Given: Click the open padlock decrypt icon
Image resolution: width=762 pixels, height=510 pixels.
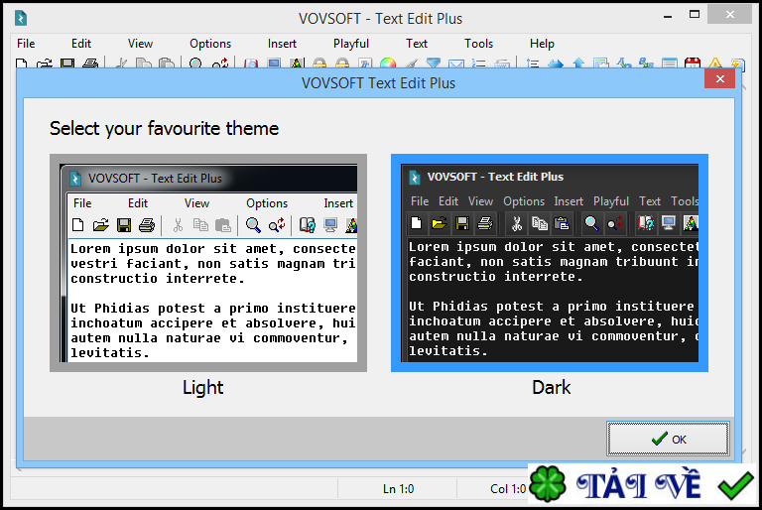Looking at the screenshot, I should pos(342,64).
